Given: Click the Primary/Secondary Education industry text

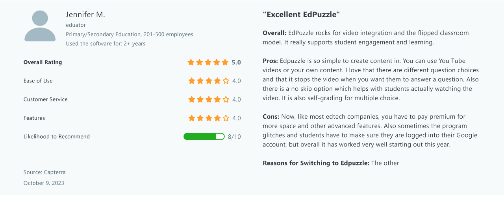Looking at the screenshot, I should tap(103, 34).
